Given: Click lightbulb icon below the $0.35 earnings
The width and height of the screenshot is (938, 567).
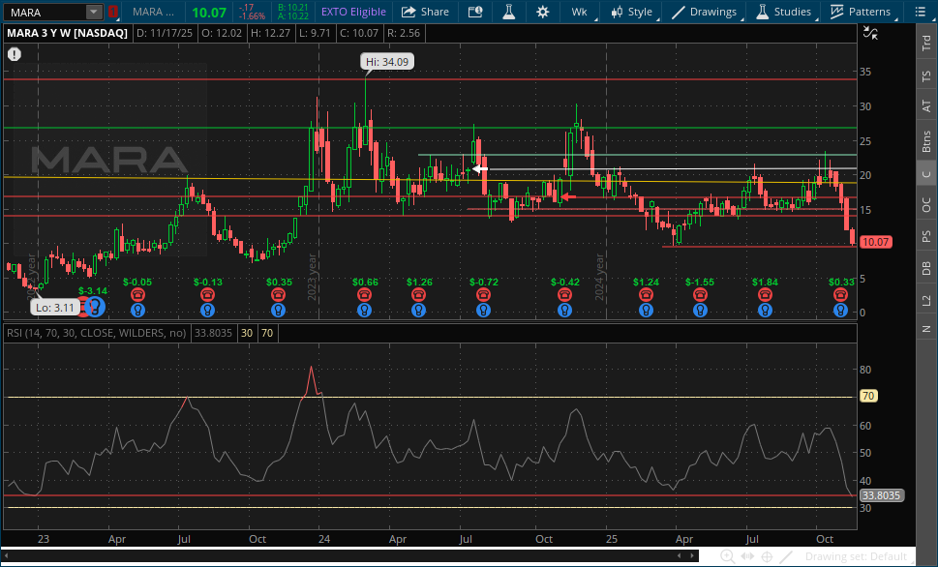Looking at the screenshot, I should 278,311.
